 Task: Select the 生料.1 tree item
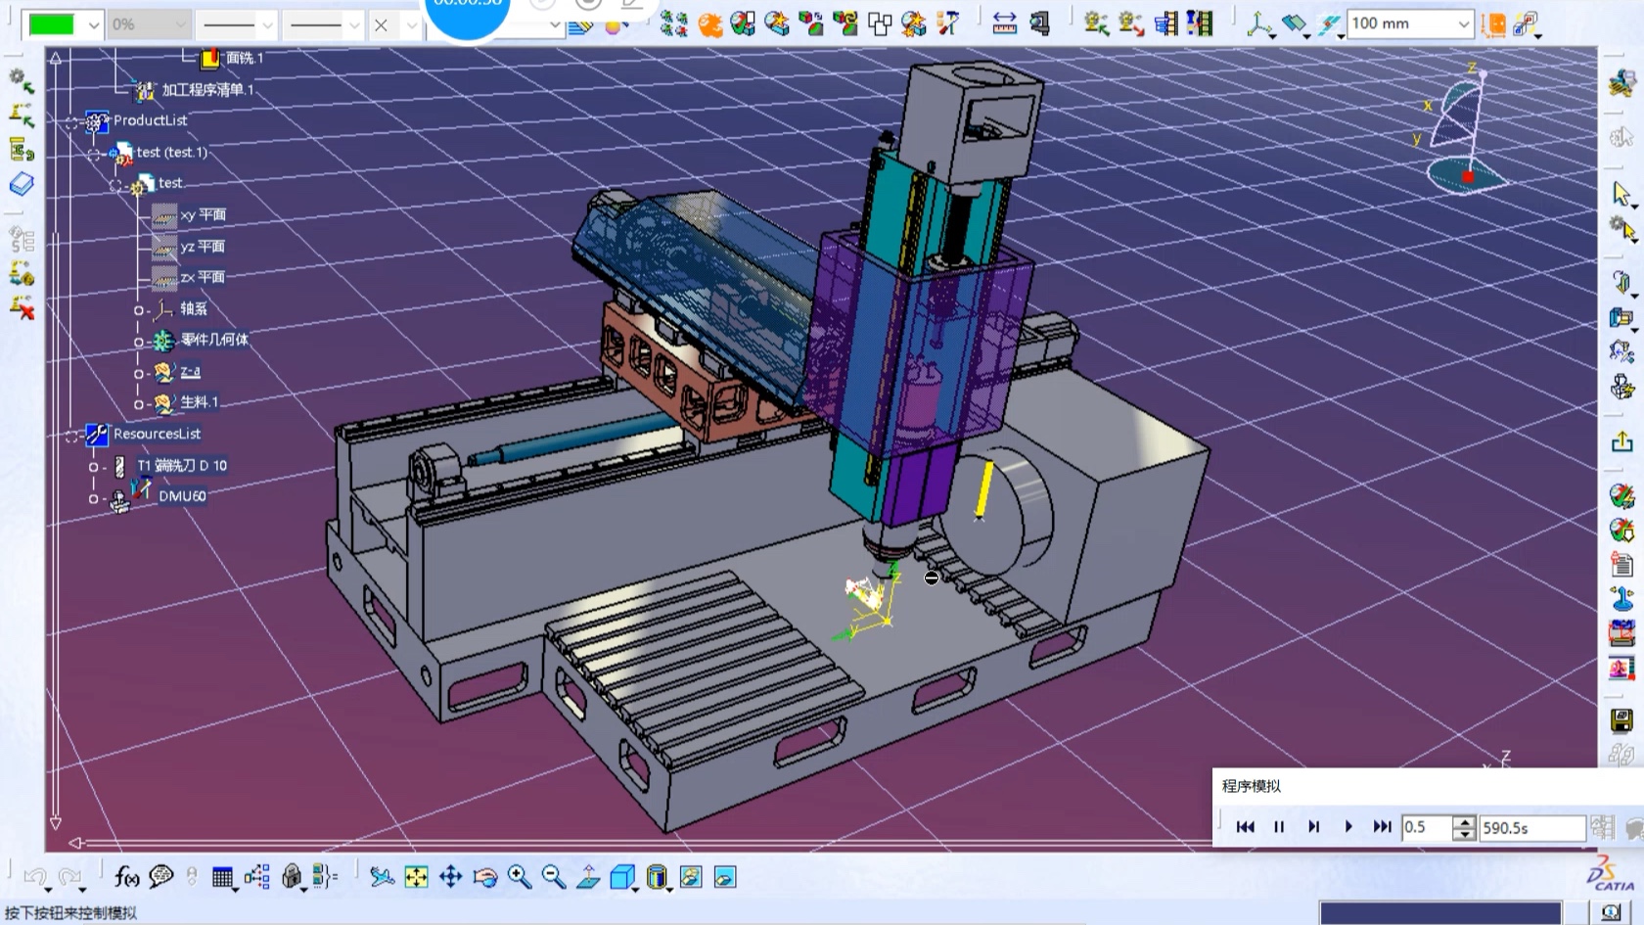(200, 401)
